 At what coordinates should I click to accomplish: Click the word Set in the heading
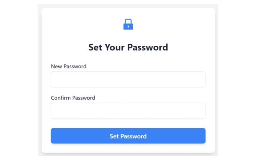[x=95, y=47]
